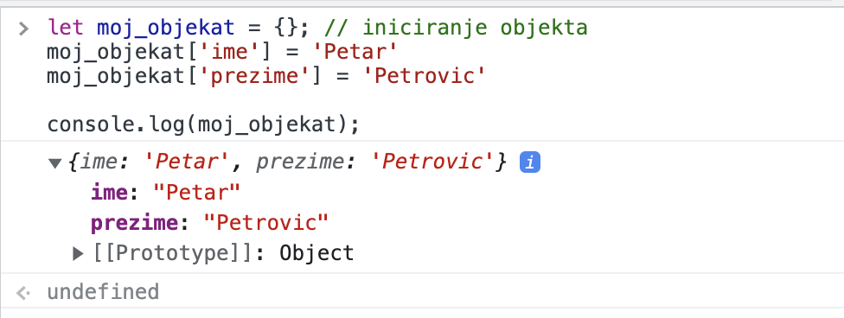844x318 pixels.
Task: Click the object preview summary line
Action: pyautogui.click(x=287, y=162)
